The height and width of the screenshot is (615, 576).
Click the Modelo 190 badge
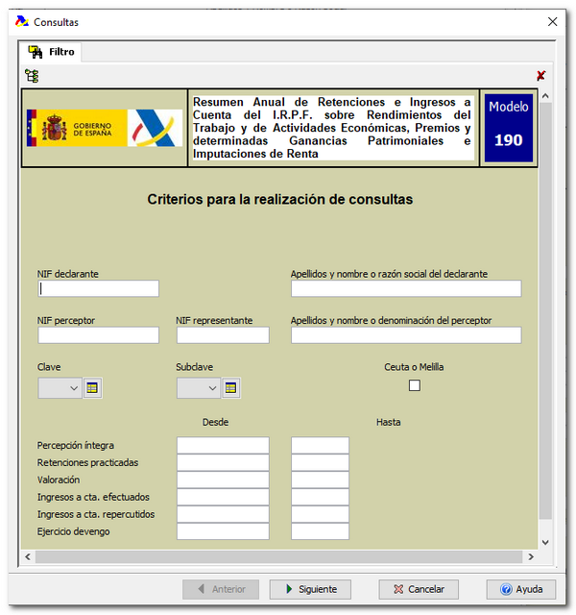pyautogui.click(x=508, y=129)
